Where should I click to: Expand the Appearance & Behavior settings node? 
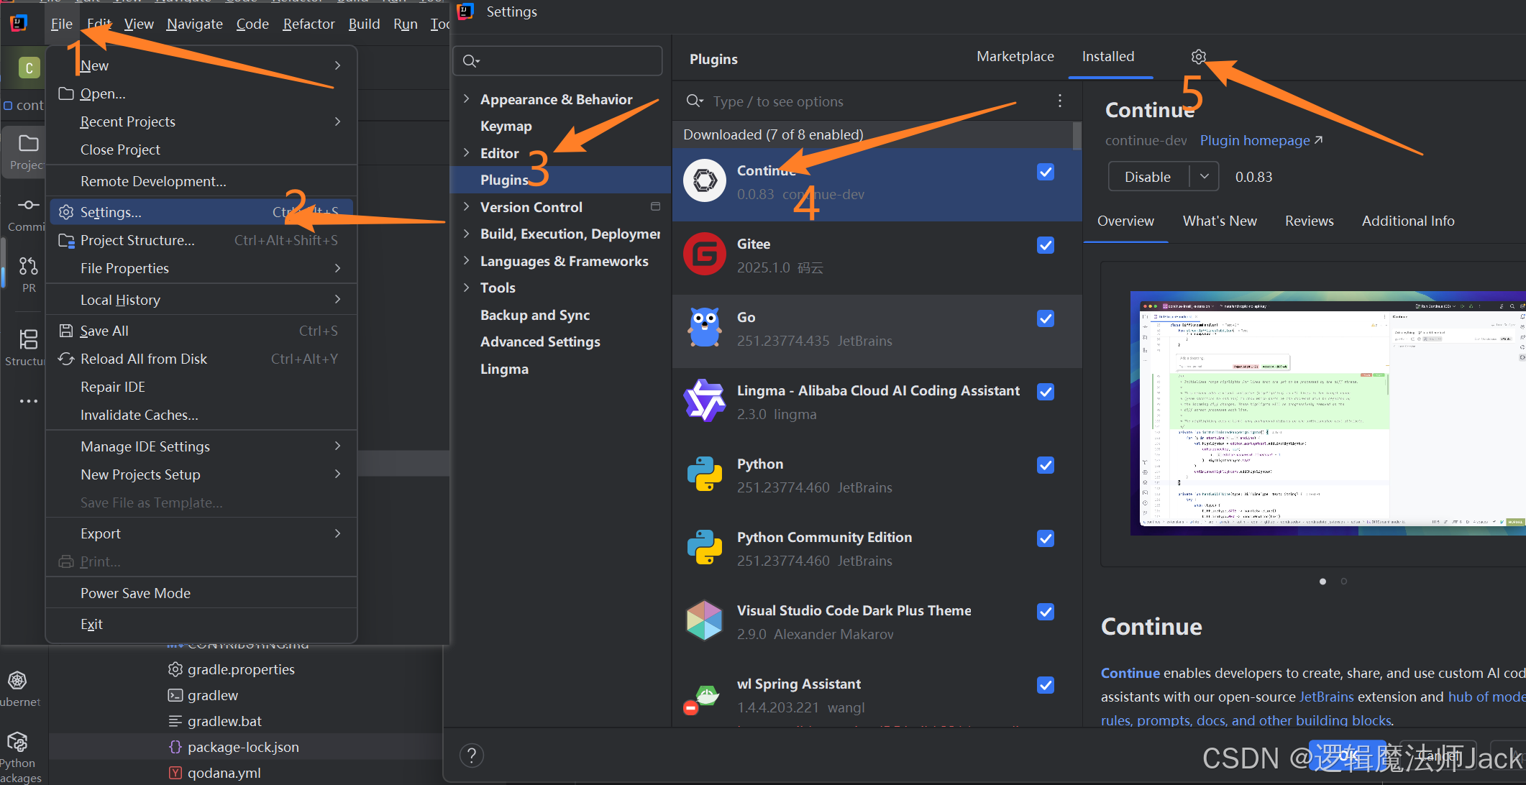click(x=467, y=99)
